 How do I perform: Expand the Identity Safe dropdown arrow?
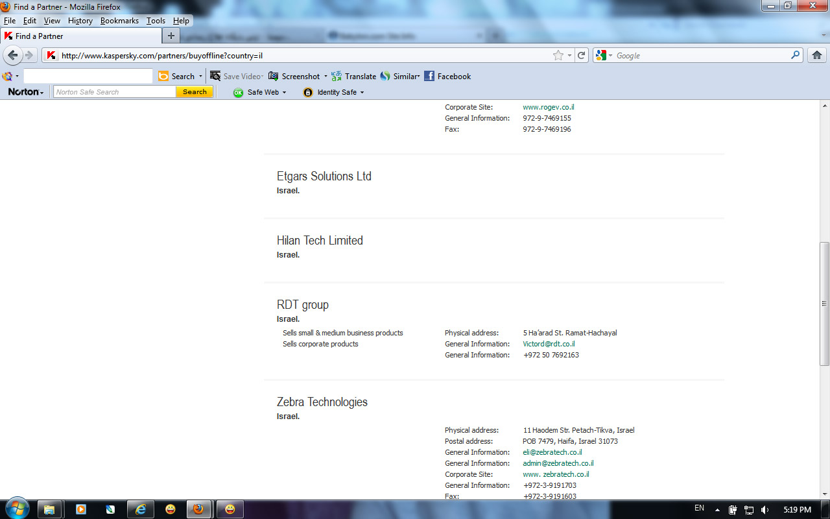click(x=362, y=92)
